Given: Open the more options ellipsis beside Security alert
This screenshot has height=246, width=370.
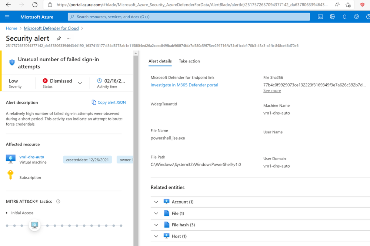Looking at the screenshot, I should coord(69,38).
